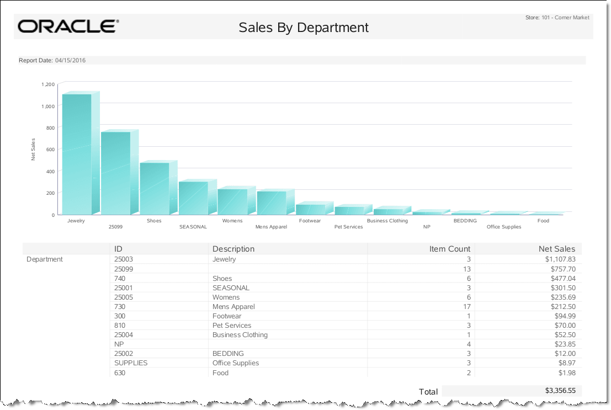Click the $94.99 net sales value
Viewport: 611px width, 410px height.
[565, 316]
